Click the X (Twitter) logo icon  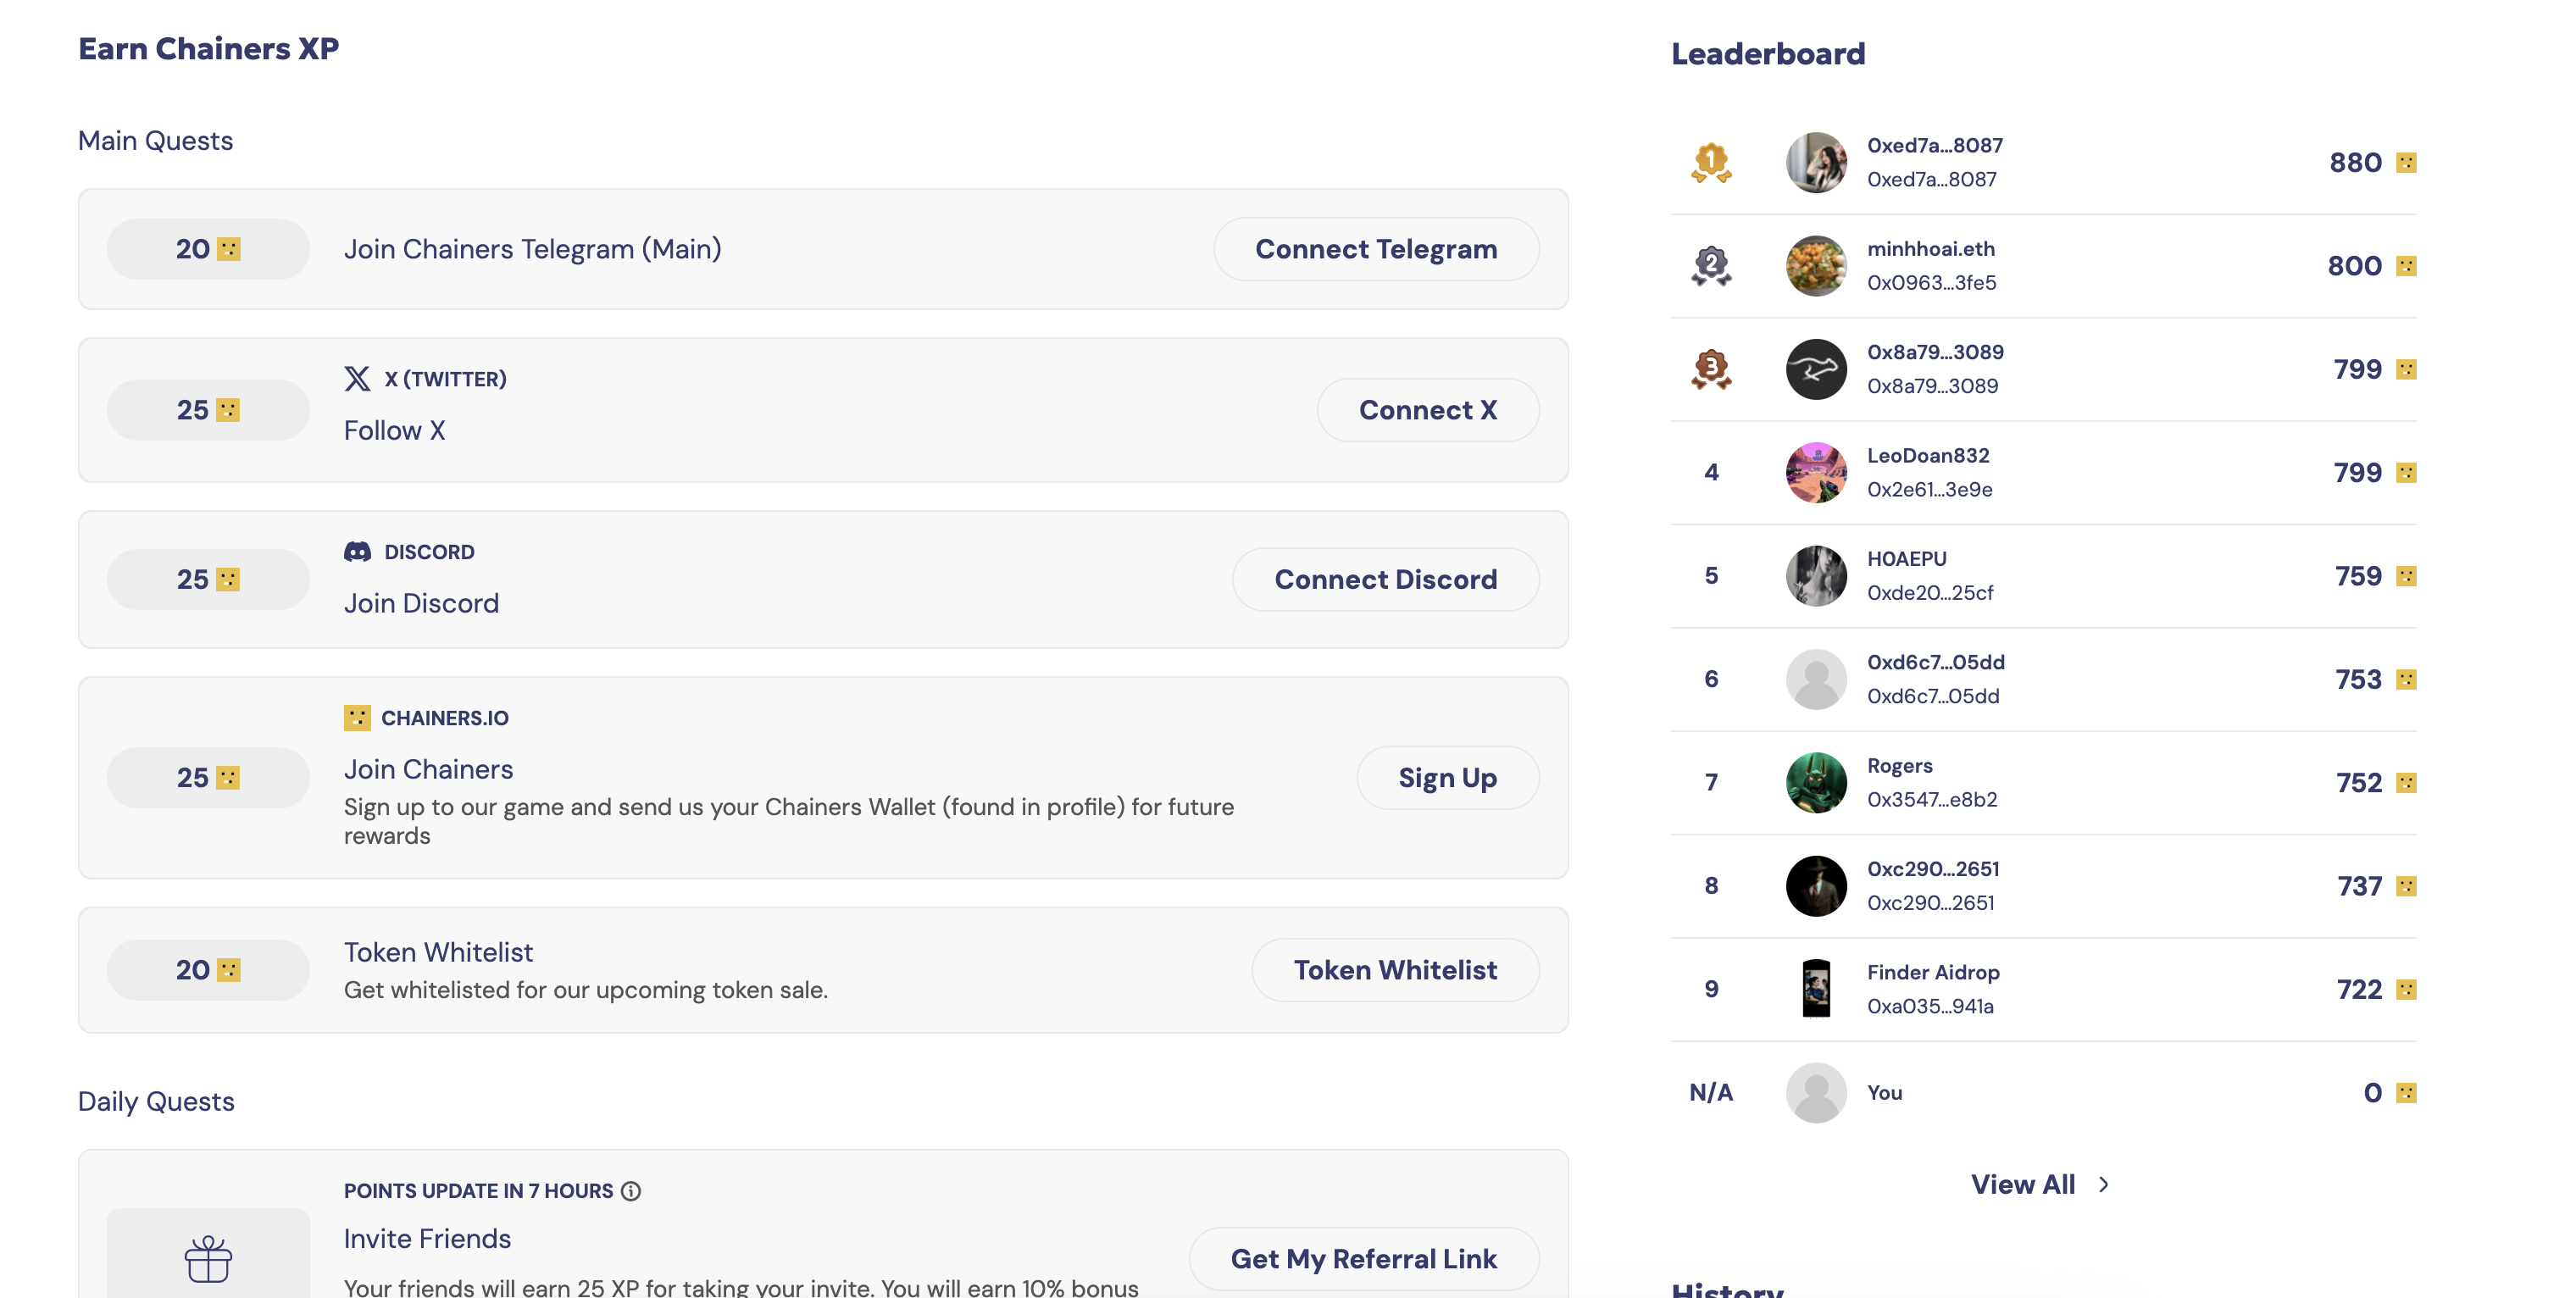(357, 379)
